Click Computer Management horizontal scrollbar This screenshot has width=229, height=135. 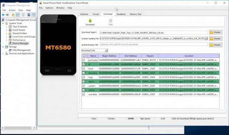pos(18,128)
